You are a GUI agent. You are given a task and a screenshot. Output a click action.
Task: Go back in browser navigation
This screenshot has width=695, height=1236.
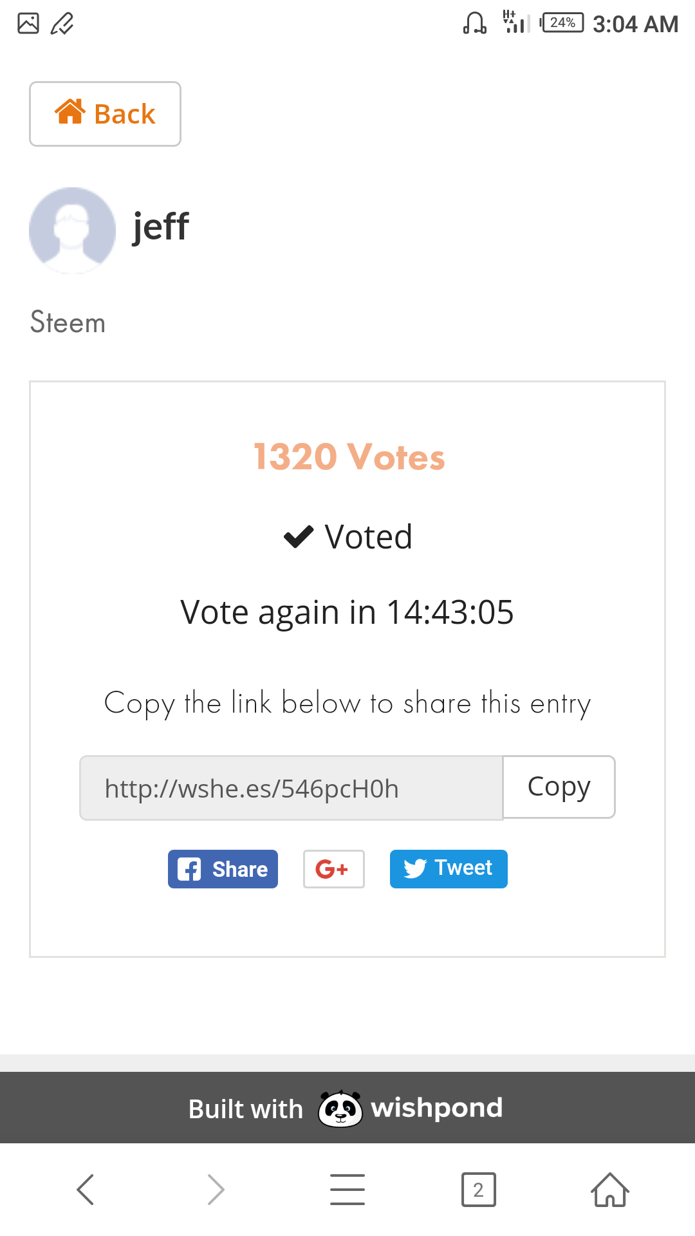(x=86, y=1189)
